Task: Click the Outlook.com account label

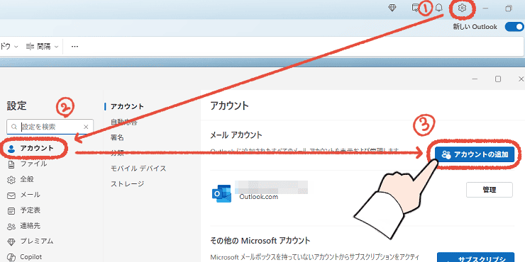Action: [258, 197]
